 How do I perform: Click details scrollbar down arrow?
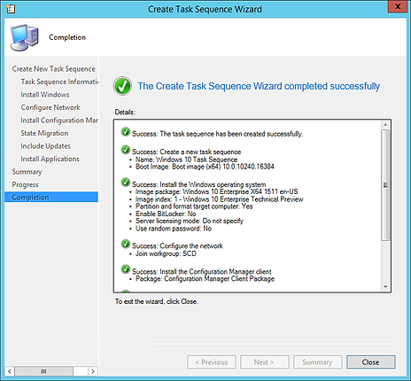point(385,286)
